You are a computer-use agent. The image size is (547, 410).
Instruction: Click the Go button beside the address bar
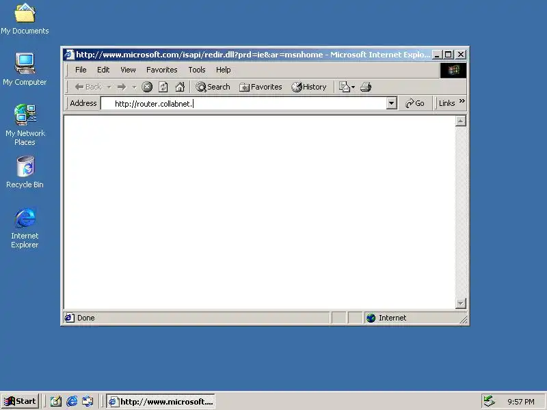coord(415,103)
